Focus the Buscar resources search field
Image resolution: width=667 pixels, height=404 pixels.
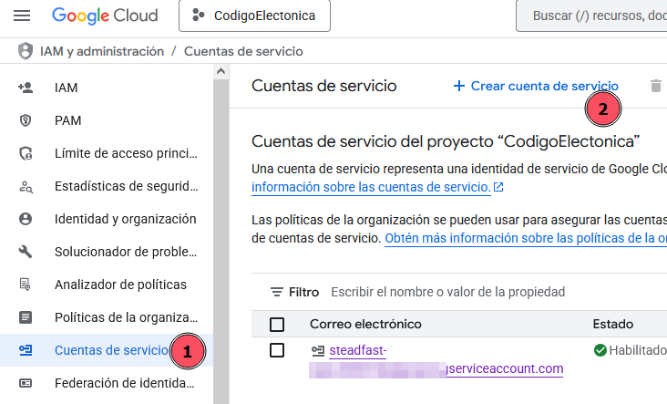coord(591,16)
